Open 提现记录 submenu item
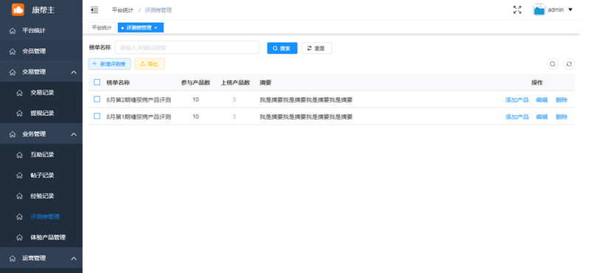The width and height of the screenshot is (590, 273). (x=41, y=114)
